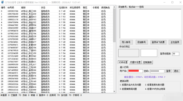The height and width of the screenshot is (101, 183).
Task: Click the 登录线程数 field showing 30
Action: click(176, 54)
